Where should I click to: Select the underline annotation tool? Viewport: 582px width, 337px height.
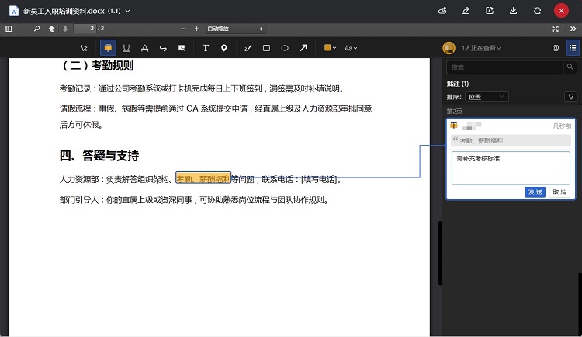pos(126,48)
